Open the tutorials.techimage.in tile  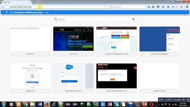[x=160, y=41]
